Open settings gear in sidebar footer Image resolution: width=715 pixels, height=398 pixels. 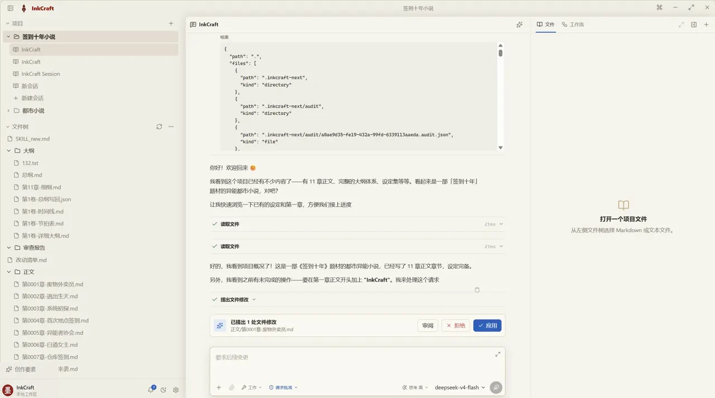(x=176, y=390)
